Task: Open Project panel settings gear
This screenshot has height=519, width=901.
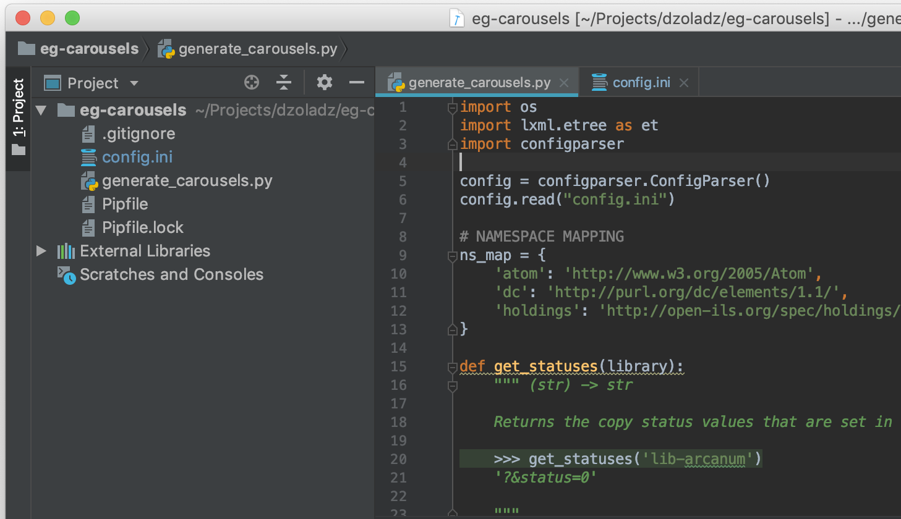Action: (x=325, y=82)
